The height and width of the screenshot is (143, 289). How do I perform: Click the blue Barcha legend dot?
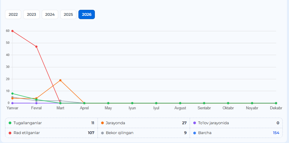click(x=194, y=133)
